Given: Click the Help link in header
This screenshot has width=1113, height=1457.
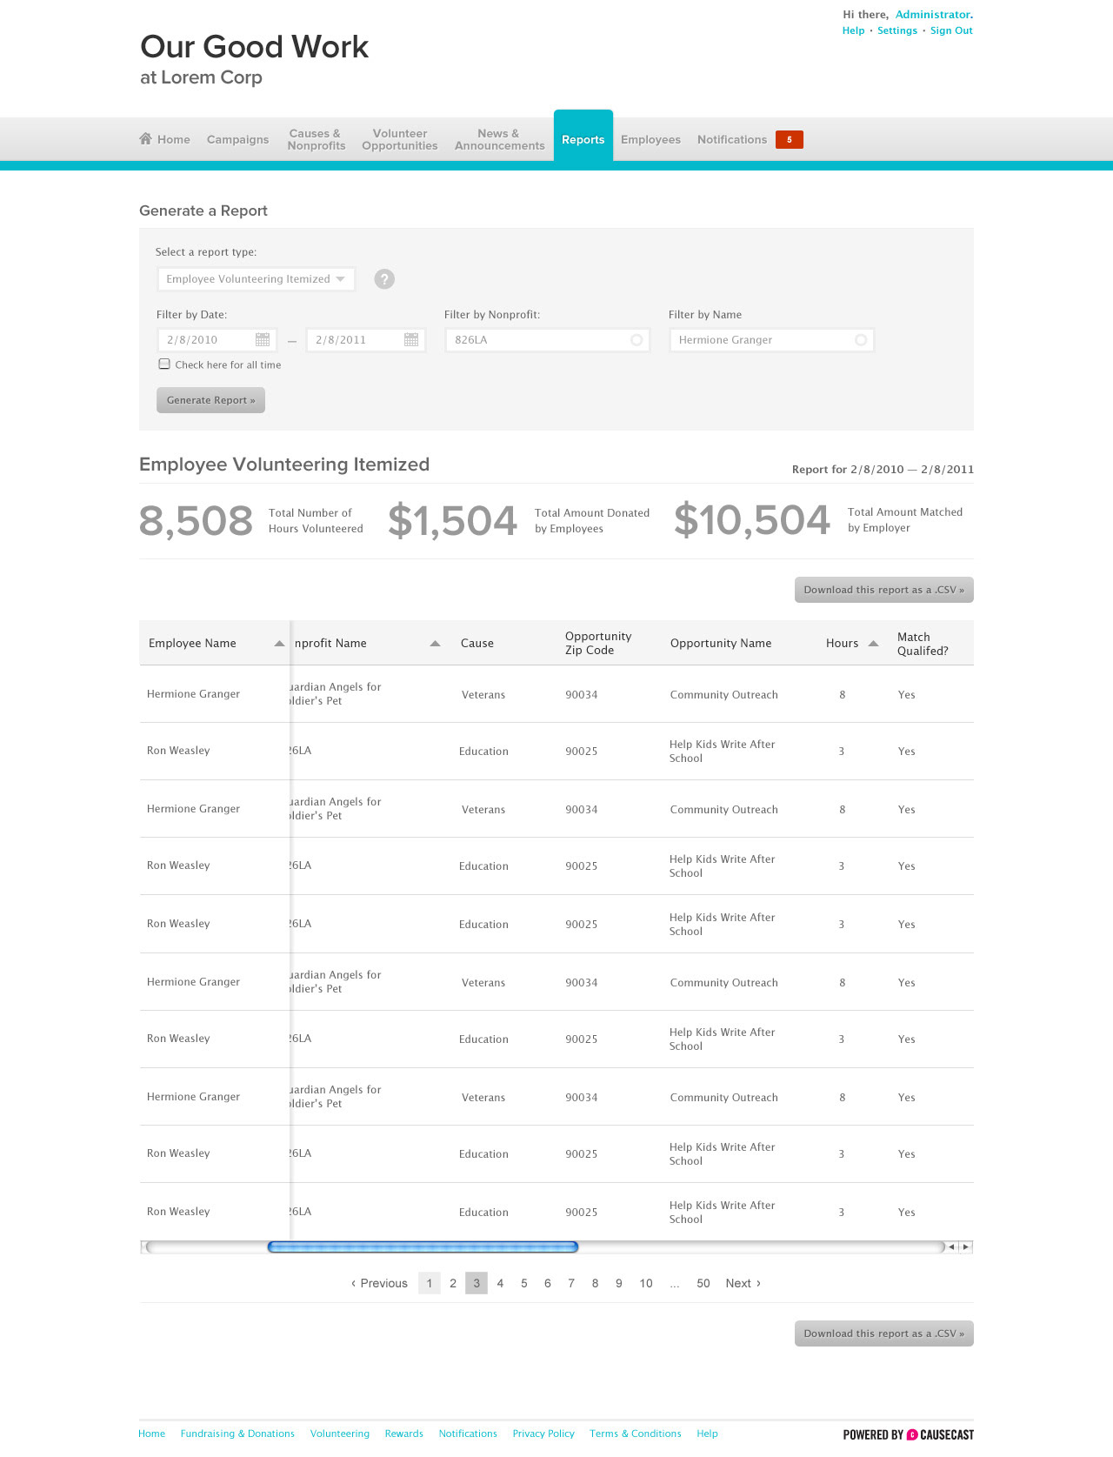Looking at the screenshot, I should pos(853,30).
